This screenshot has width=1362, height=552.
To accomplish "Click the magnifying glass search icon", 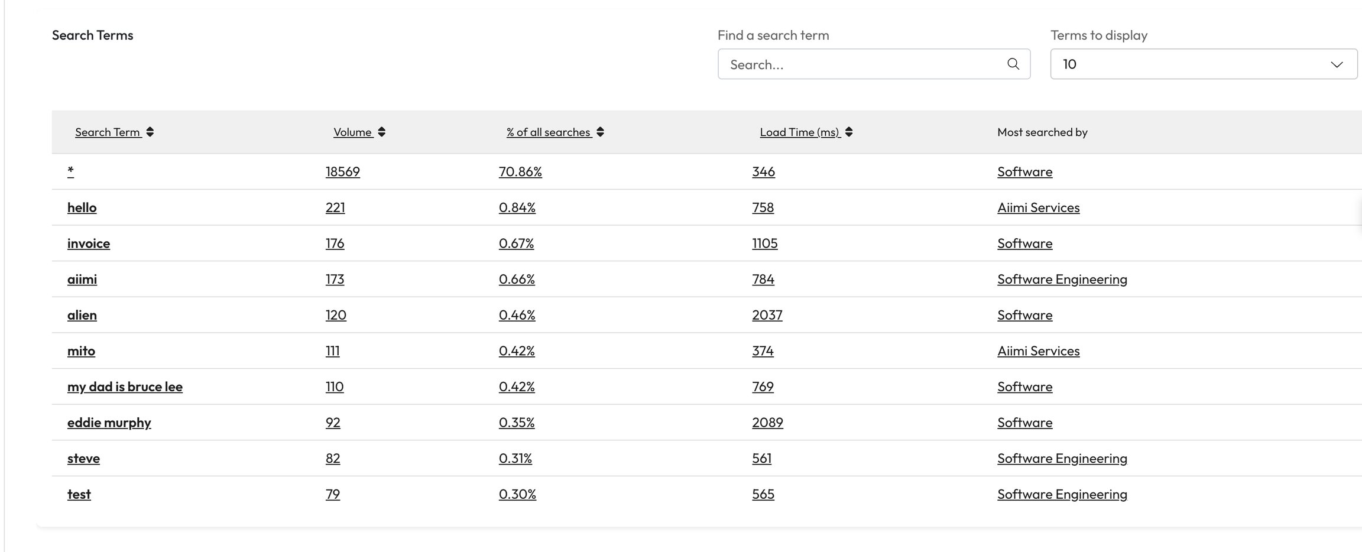I will [x=1013, y=64].
